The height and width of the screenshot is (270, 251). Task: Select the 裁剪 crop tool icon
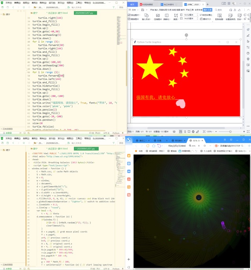(x=176, y=17)
